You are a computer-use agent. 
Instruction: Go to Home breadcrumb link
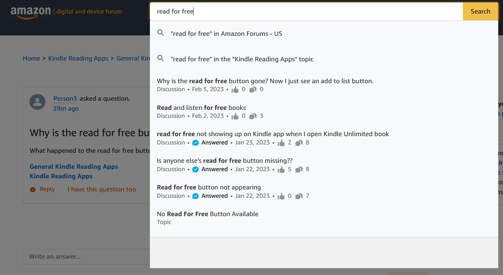click(31, 58)
